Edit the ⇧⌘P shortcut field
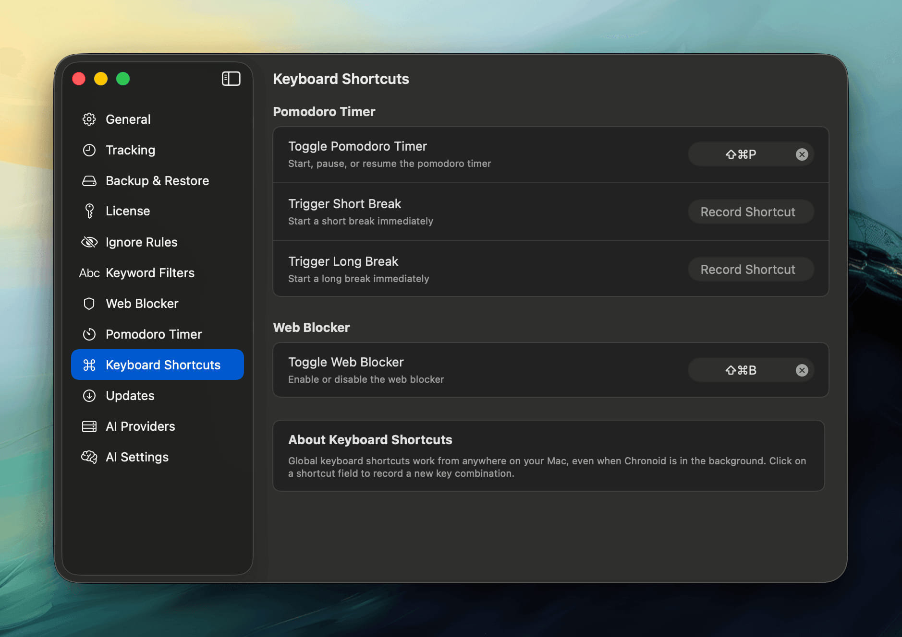 740,154
